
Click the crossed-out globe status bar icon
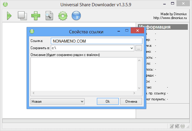pos(177,126)
